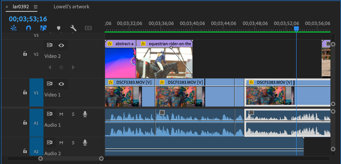Image resolution: width=341 pixels, height=164 pixels.
Task: Toggle sync lock on Video 1
Action: [50, 84]
